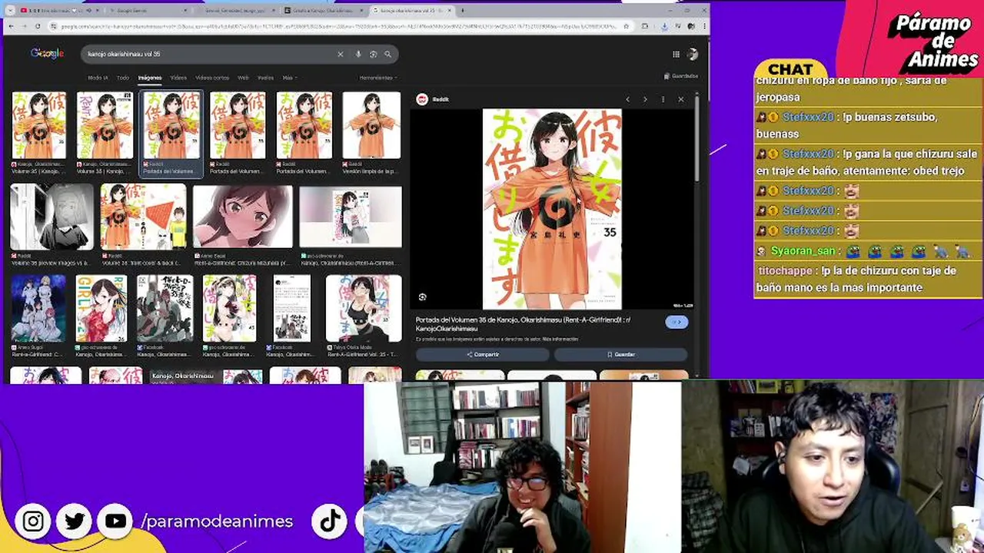Screen dimensions: 984x553
Task: Switch to the Videos cortos tab
Action: point(212,78)
